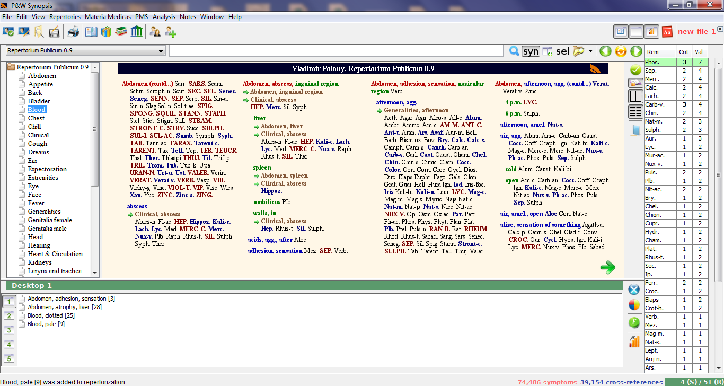Click the green back arrow navigation button
Image resolution: width=724 pixels, height=386 pixels.
[x=605, y=51]
